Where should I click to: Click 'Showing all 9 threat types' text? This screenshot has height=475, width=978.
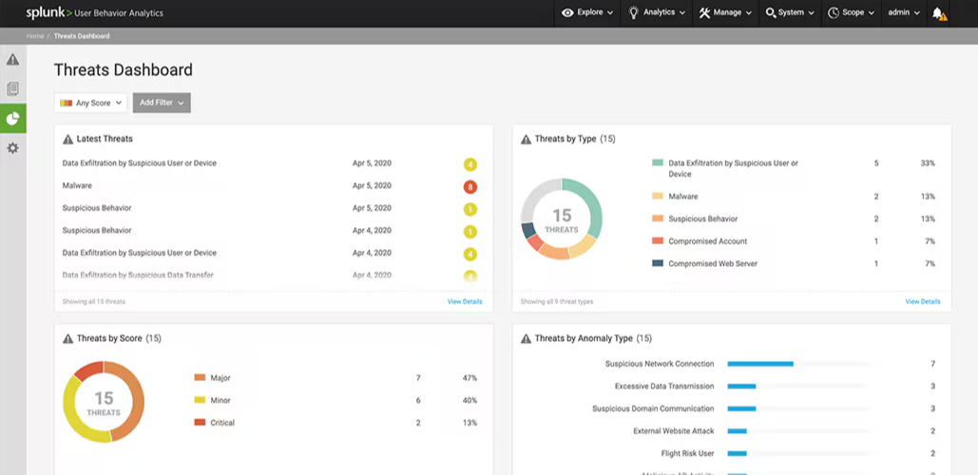pyautogui.click(x=557, y=302)
